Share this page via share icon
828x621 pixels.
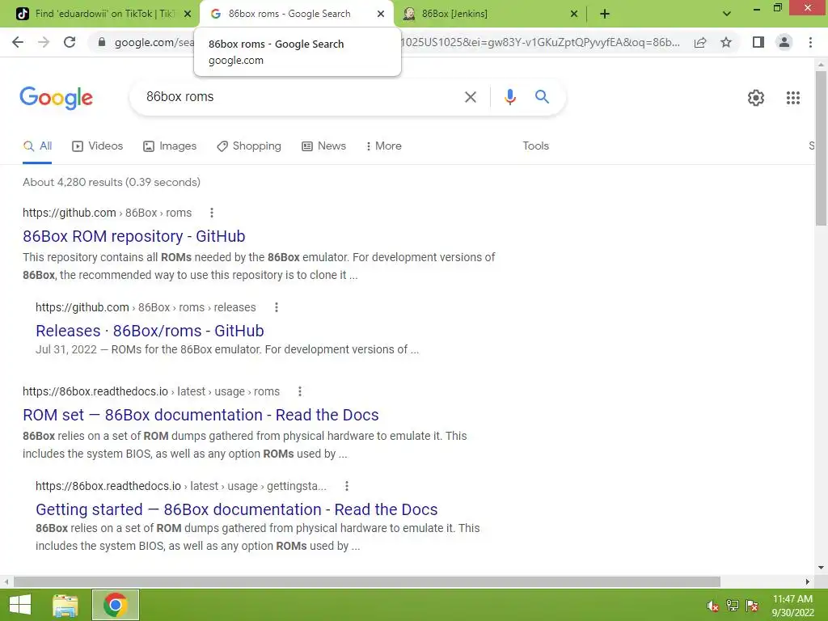(x=700, y=42)
